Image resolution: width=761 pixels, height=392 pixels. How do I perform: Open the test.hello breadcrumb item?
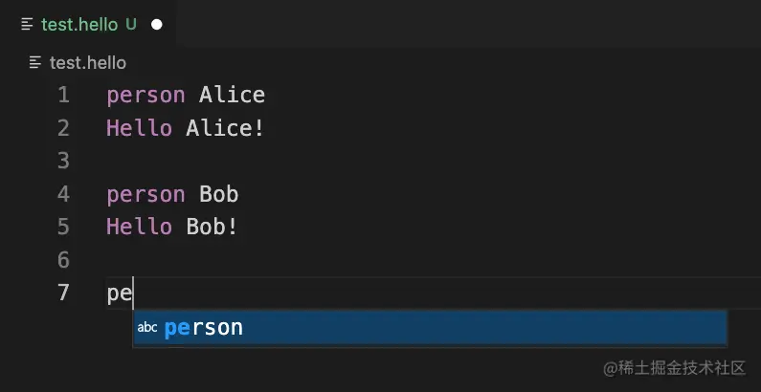click(88, 62)
